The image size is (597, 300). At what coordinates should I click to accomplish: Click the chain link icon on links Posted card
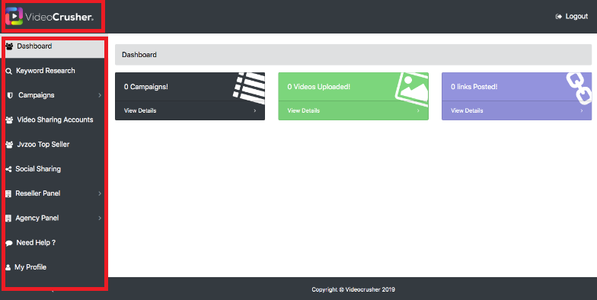pos(579,88)
